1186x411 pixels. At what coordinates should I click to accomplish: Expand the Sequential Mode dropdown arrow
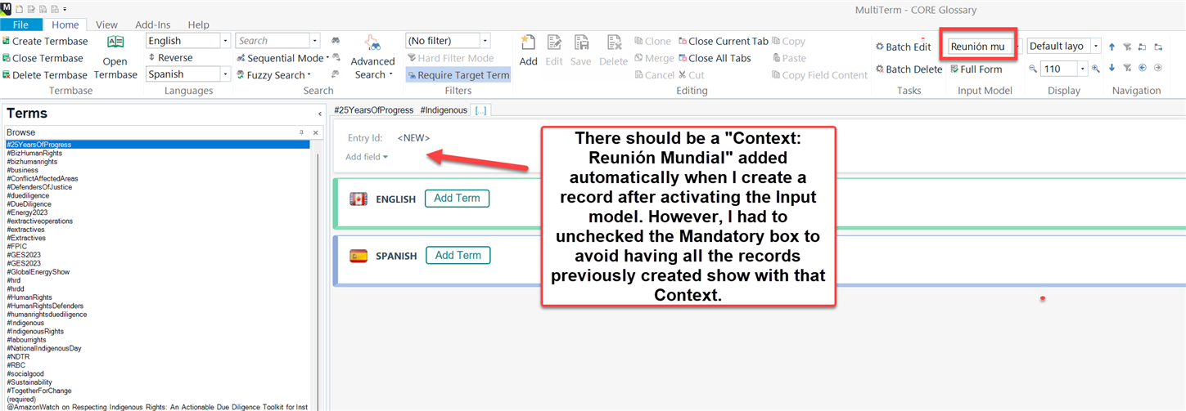[327, 58]
